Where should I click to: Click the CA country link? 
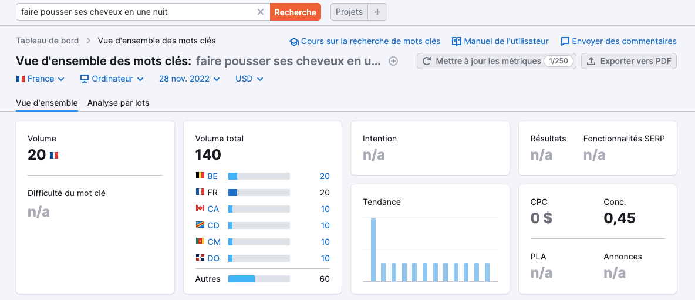tap(213, 209)
